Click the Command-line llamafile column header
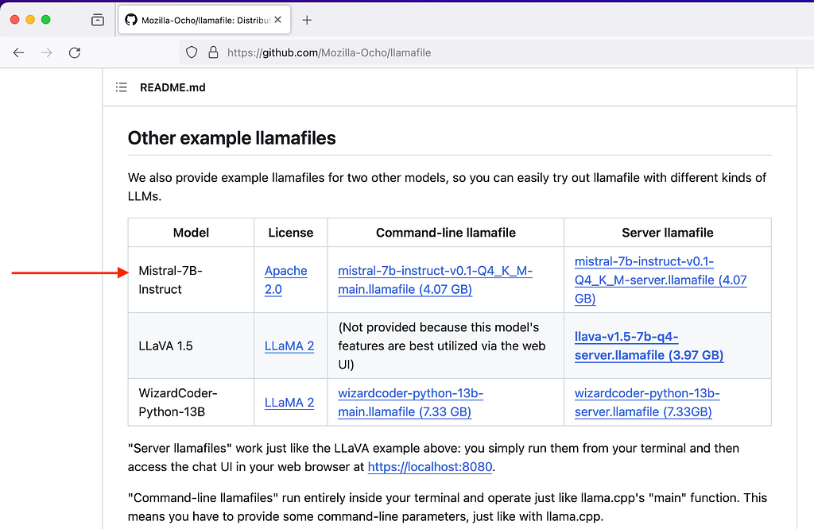This screenshot has height=529, width=814. click(445, 233)
